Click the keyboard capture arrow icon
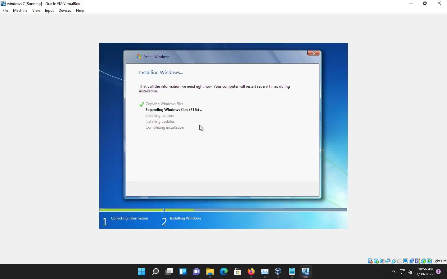 coord(429,261)
